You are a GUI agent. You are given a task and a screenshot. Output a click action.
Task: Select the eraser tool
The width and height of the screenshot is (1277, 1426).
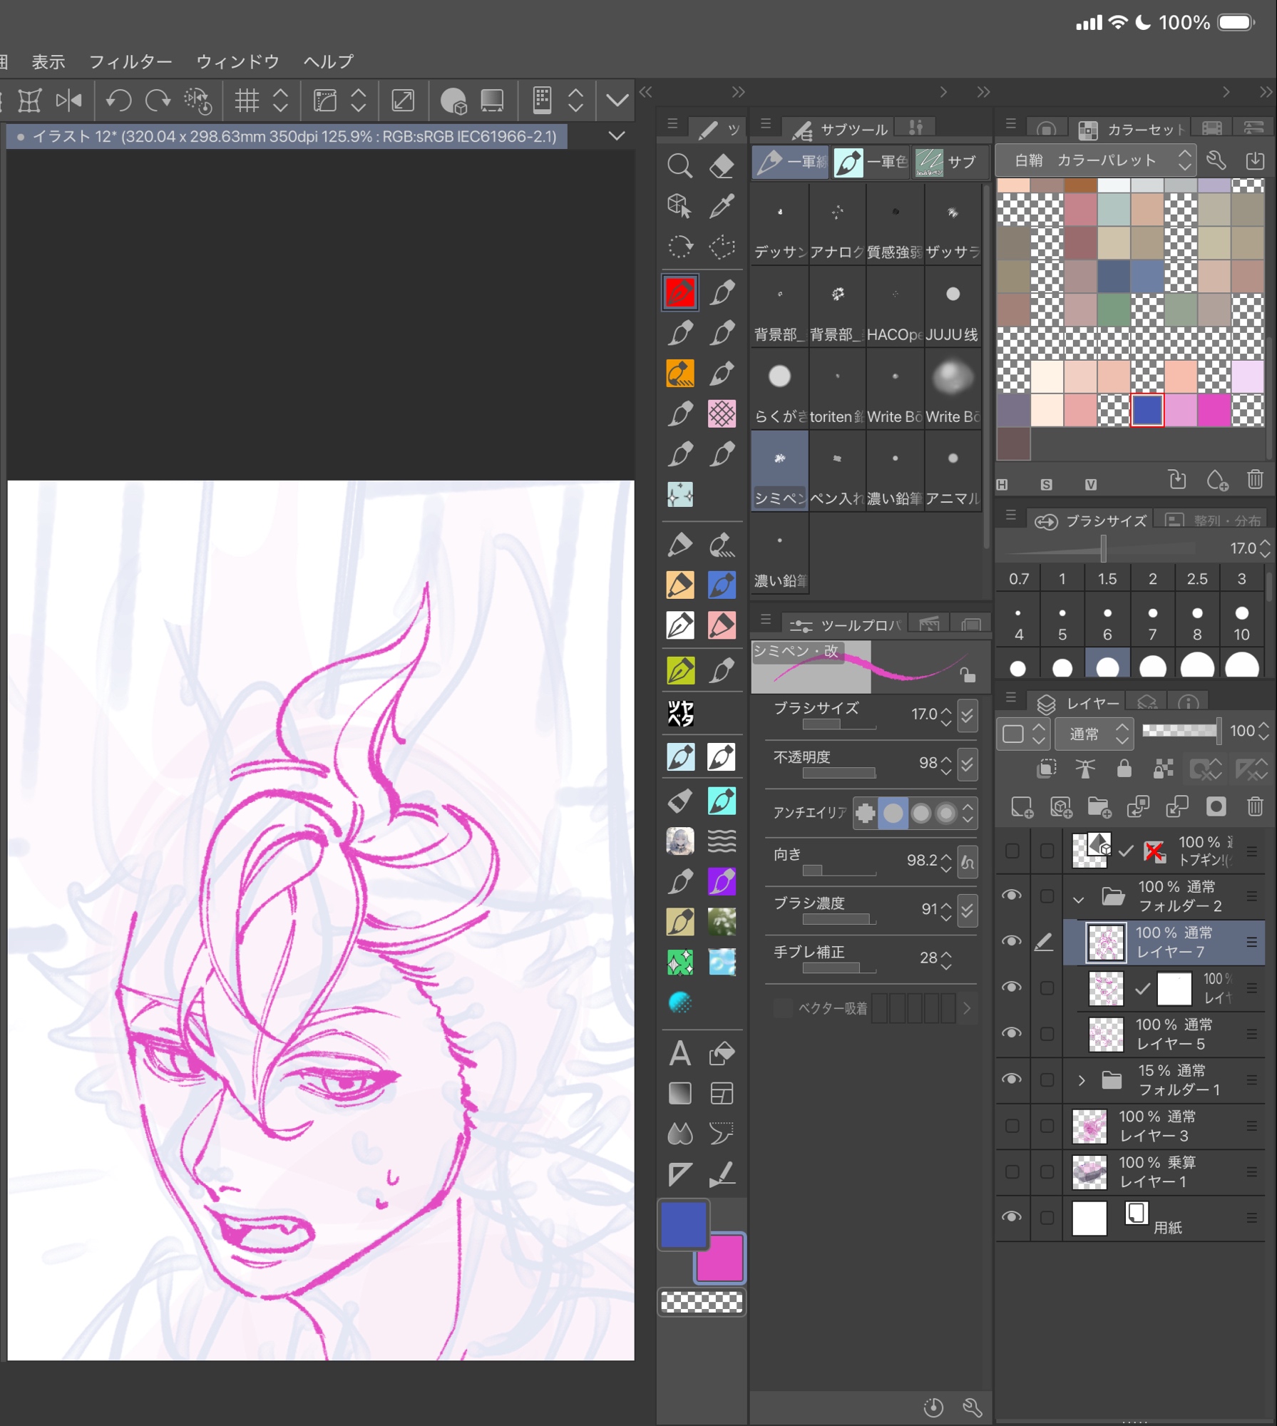coord(722,166)
